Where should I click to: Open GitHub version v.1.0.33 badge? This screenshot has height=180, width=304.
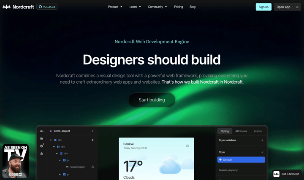pos(47,7)
